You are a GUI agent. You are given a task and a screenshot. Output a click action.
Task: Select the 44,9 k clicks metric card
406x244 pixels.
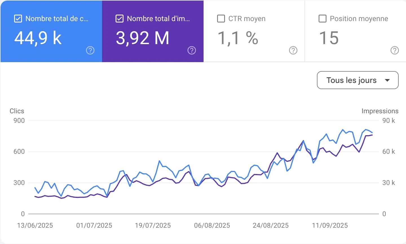click(x=51, y=31)
